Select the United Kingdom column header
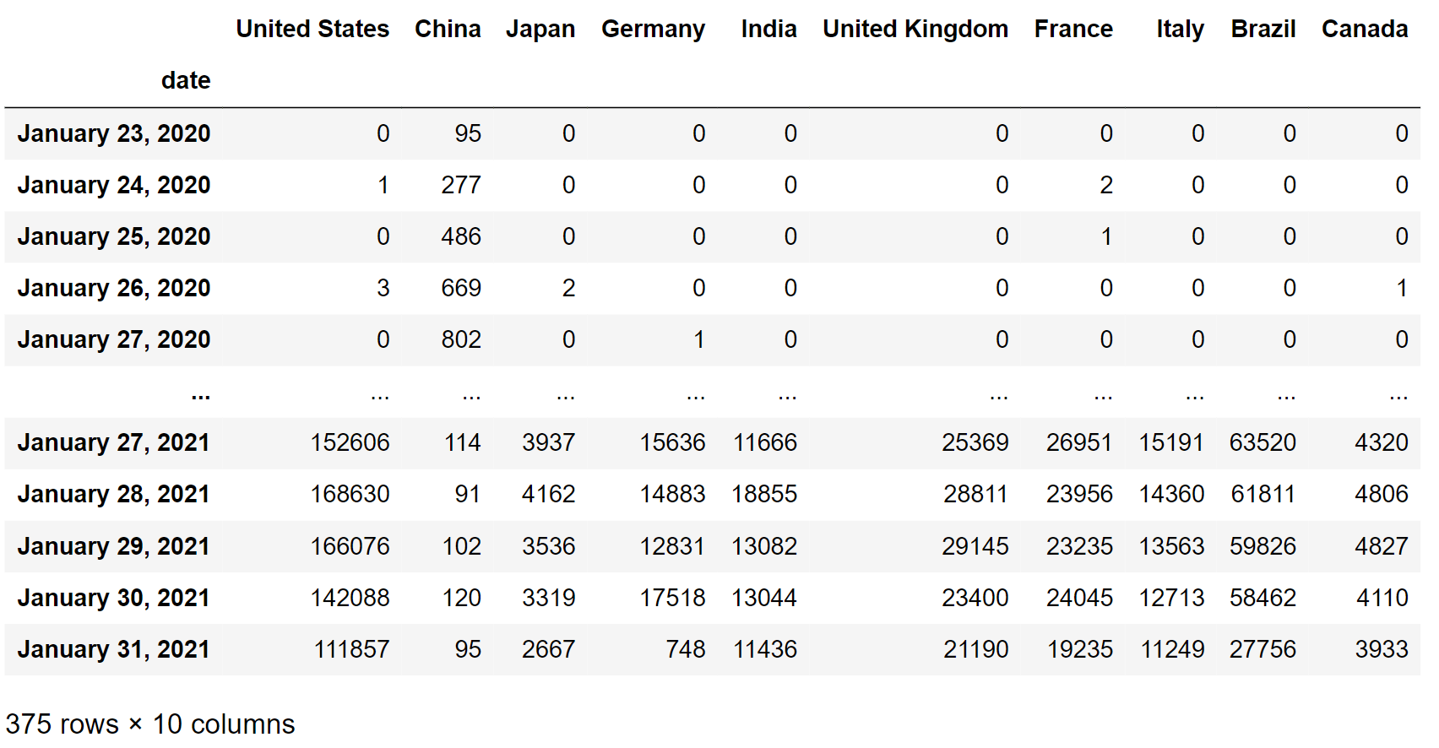This screenshot has width=1439, height=748. click(915, 29)
